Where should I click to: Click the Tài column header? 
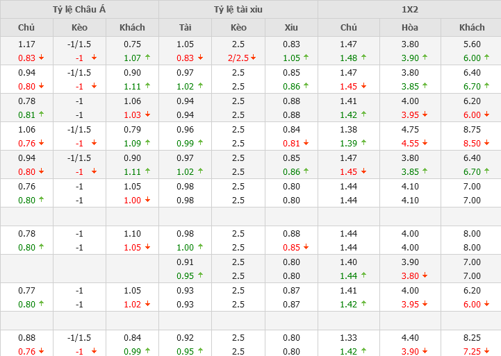point(185,28)
